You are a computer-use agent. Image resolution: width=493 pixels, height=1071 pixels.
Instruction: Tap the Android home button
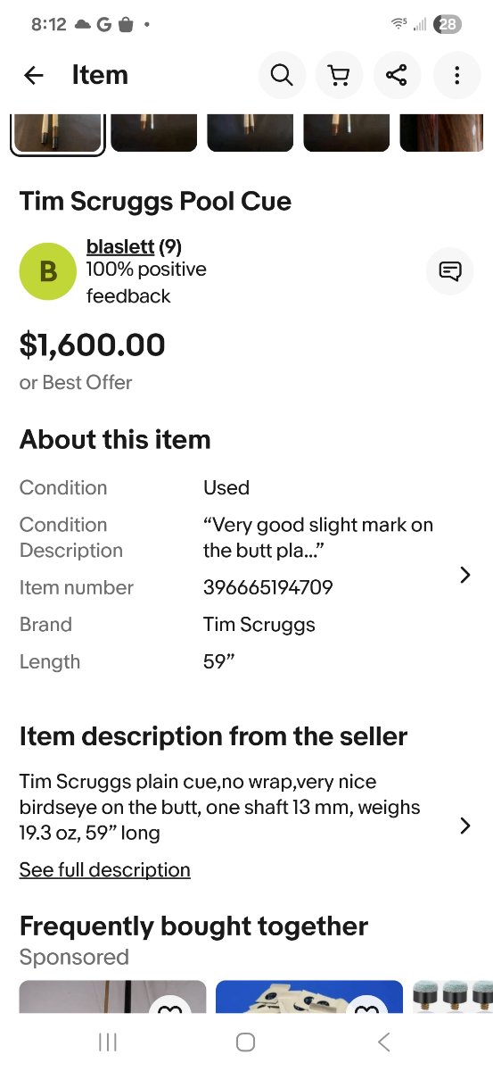coord(246,1042)
